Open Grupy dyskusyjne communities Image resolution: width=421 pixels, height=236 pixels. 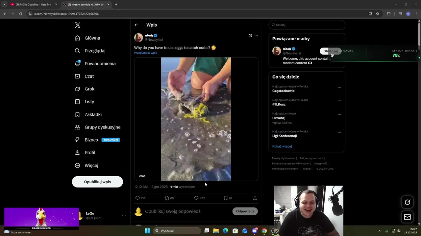pyautogui.click(x=98, y=127)
